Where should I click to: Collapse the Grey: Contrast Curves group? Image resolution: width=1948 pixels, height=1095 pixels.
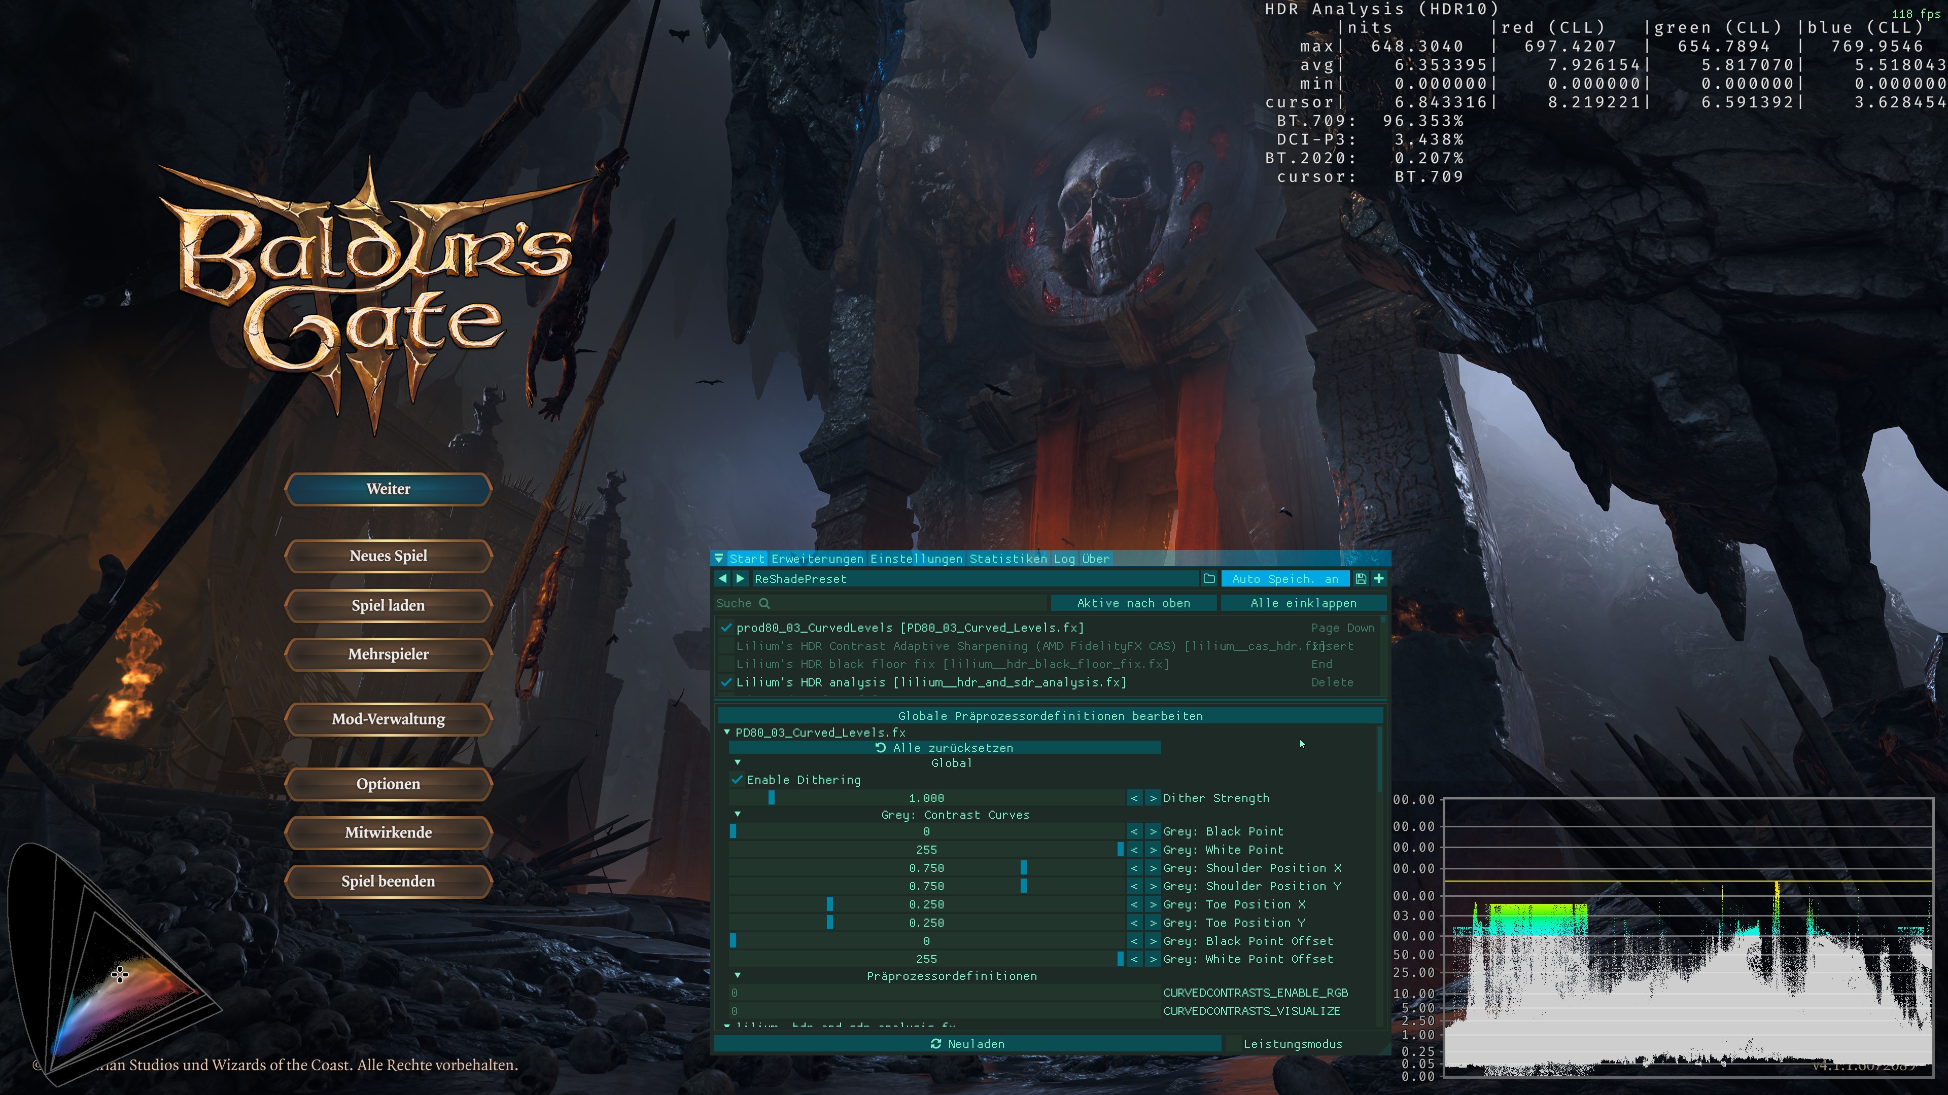(x=737, y=815)
